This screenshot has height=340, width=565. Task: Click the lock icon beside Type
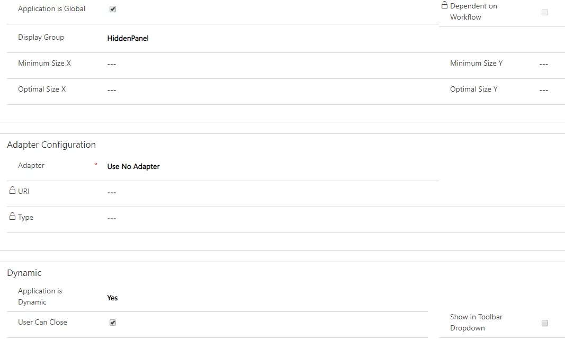[12, 216]
